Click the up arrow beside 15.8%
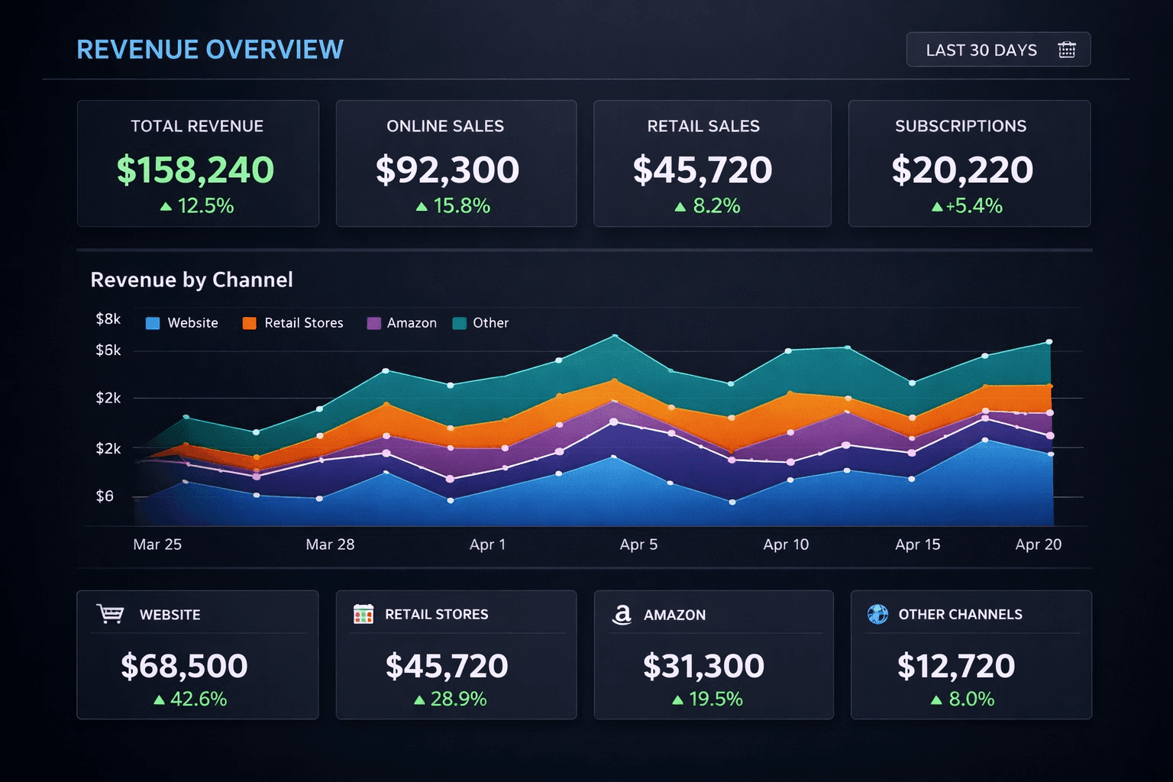The width and height of the screenshot is (1173, 782). click(x=422, y=206)
